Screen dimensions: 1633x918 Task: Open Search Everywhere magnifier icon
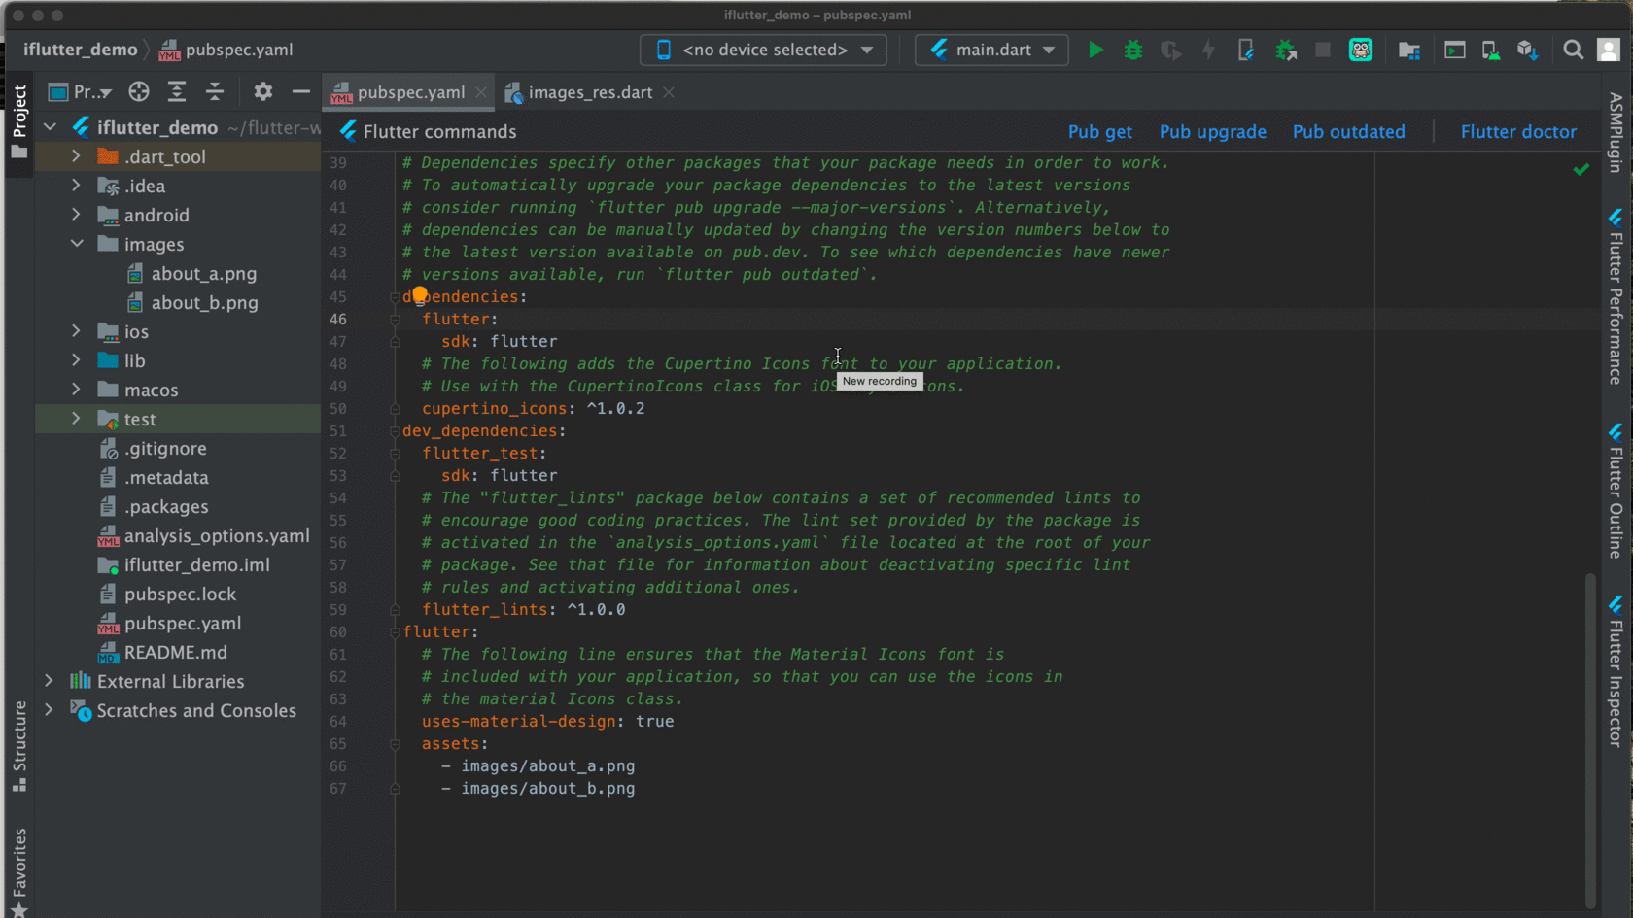pyautogui.click(x=1573, y=50)
